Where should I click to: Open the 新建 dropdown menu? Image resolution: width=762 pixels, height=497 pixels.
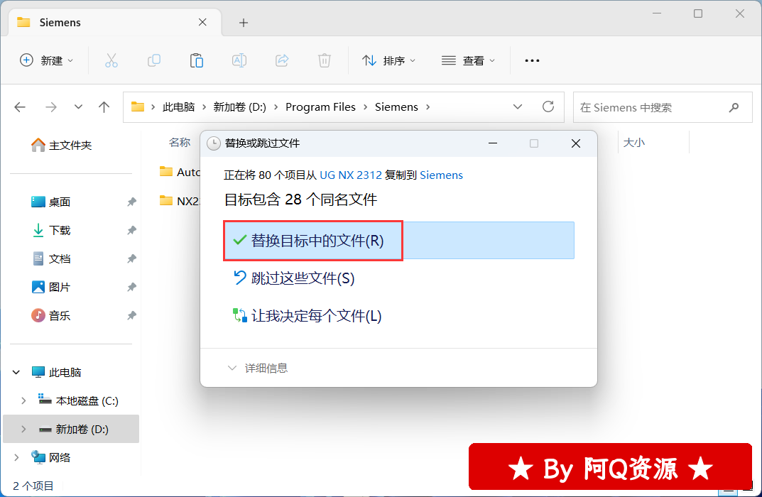coord(47,61)
